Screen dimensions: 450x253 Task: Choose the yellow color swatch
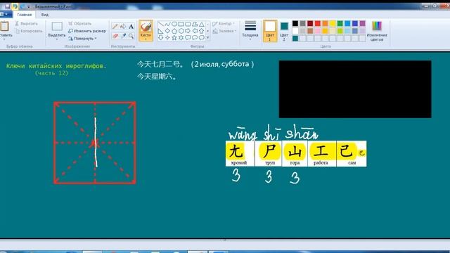coord(333,23)
